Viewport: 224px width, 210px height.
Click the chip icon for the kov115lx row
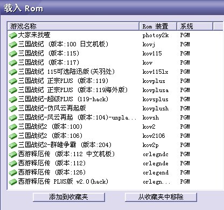13,72
